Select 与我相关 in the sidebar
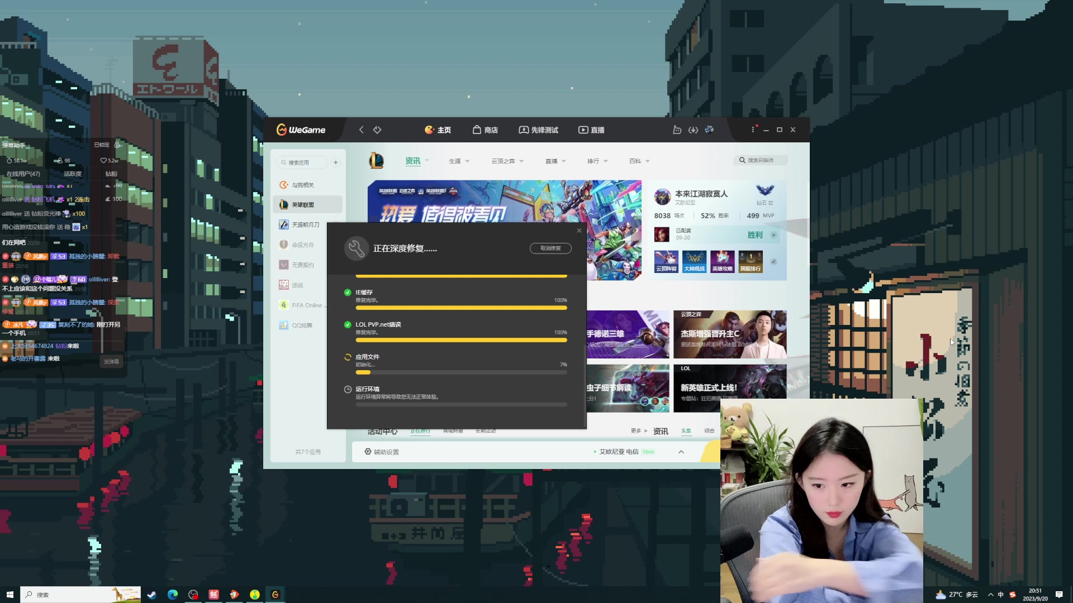This screenshot has width=1073, height=603. click(307, 185)
